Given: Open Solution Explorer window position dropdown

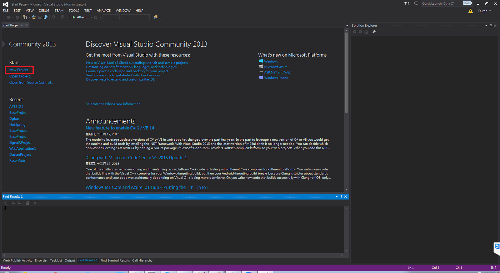Looking at the screenshot, I should tap(486, 25).
